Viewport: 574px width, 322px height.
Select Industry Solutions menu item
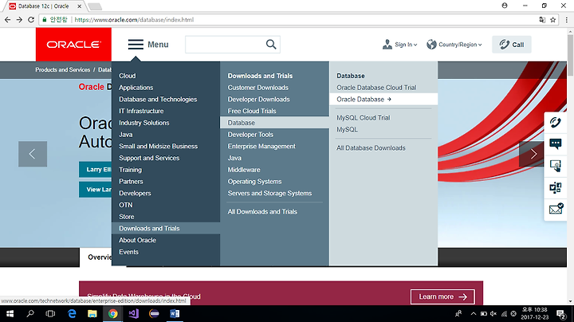tap(143, 123)
